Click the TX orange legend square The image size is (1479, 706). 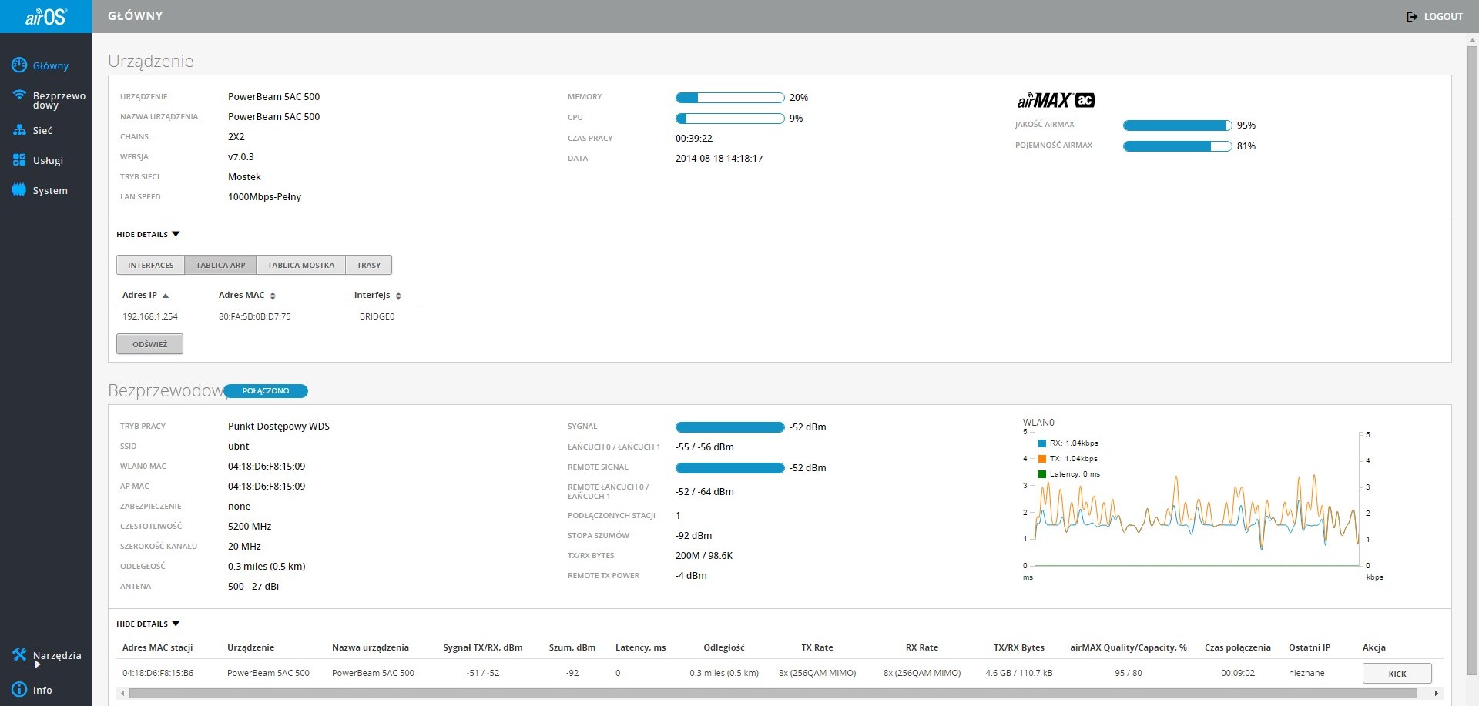tap(1042, 459)
